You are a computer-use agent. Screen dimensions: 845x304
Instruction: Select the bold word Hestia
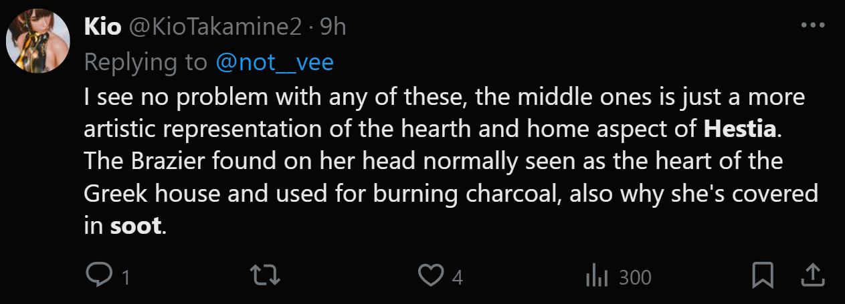pos(740,129)
